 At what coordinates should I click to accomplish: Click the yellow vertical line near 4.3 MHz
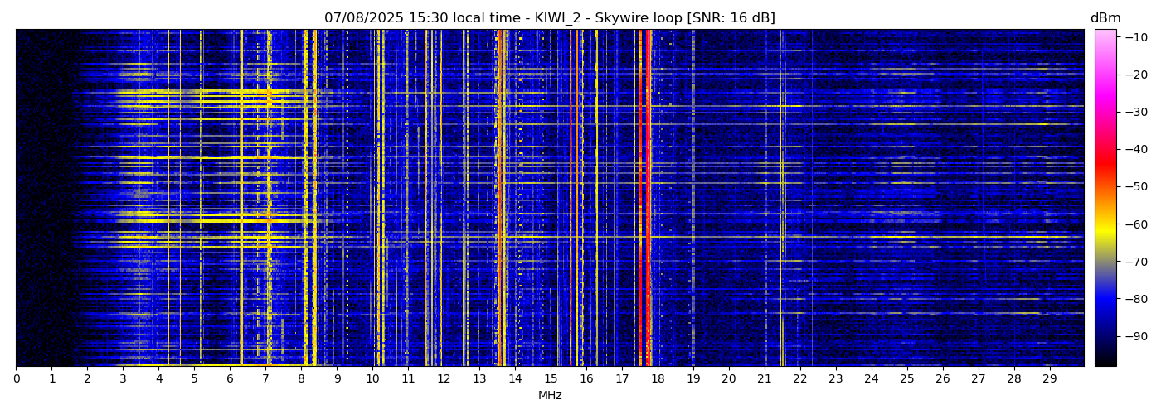[x=168, y=199]
